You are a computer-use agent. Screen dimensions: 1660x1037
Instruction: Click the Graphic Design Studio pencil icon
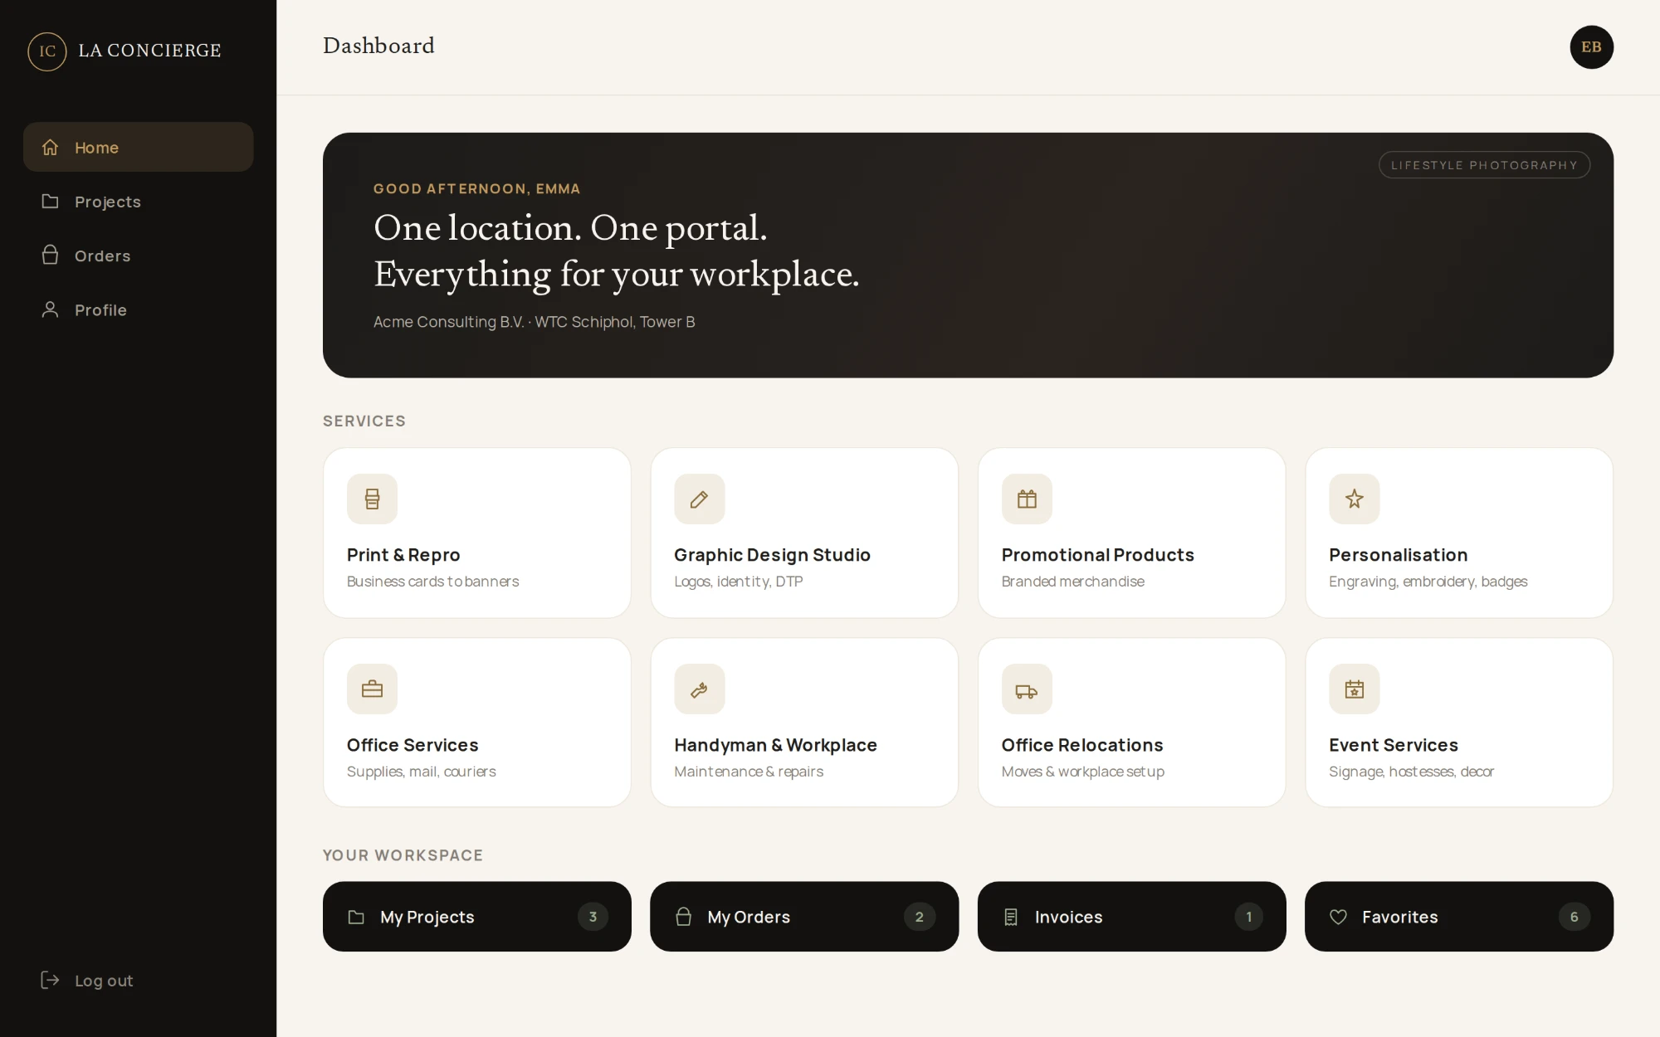click(699, 499)
